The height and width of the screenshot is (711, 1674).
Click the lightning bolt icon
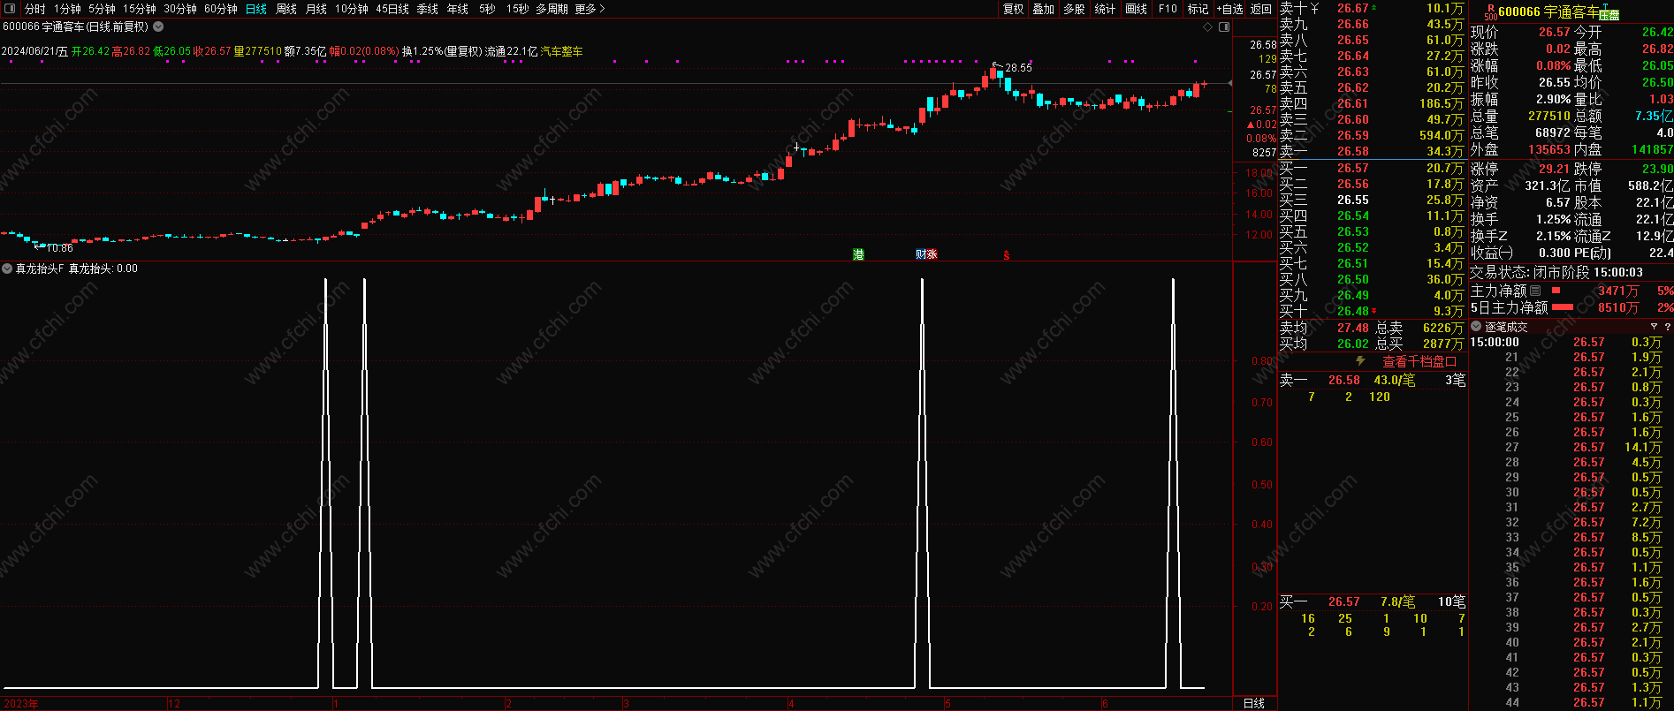pos(1360,361)
